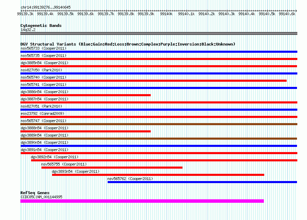
Task: Click the brown complex bar for nsv565747
Action: pyautogui.click(x=159, y=124)
